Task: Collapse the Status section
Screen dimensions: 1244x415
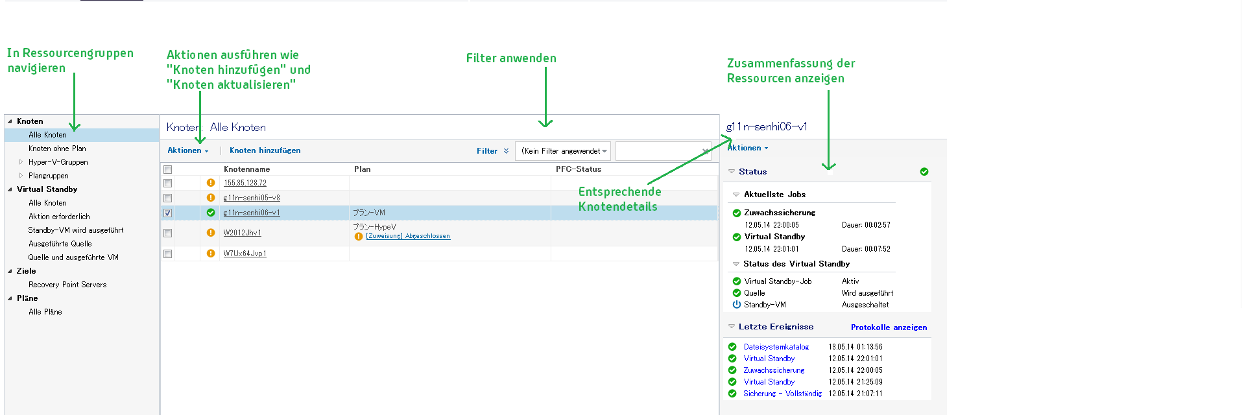Action: [x=732, y=172]
